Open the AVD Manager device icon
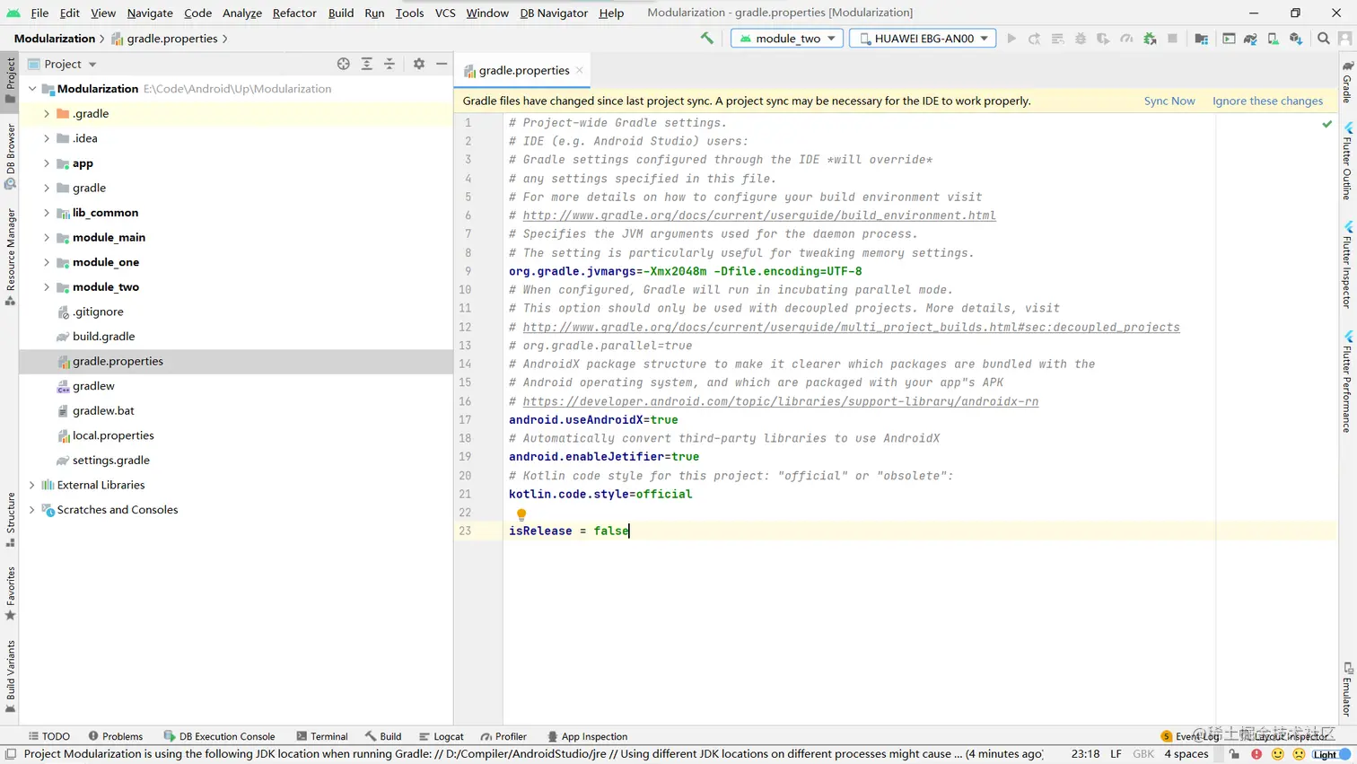This screenshot has width=1357, height=764. (1273, 39)
